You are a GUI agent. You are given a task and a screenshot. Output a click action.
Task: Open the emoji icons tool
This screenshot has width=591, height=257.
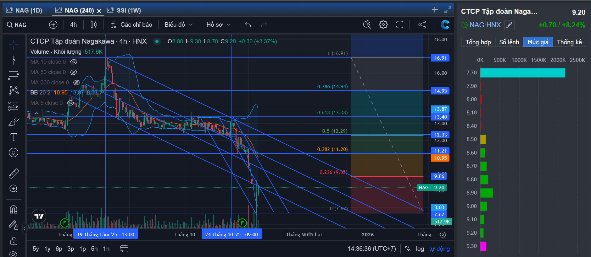pos(14,153)
